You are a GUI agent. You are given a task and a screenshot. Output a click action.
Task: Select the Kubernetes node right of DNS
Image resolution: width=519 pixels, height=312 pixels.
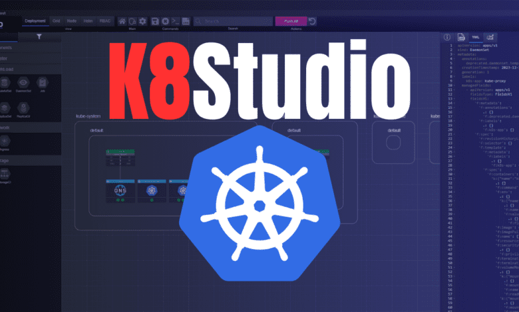(x=152, y=191)
